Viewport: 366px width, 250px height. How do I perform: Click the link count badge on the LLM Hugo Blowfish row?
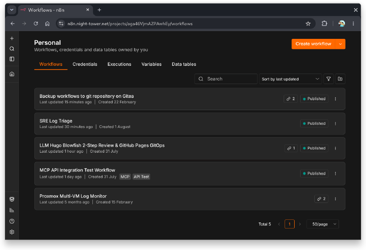[291, 149]
